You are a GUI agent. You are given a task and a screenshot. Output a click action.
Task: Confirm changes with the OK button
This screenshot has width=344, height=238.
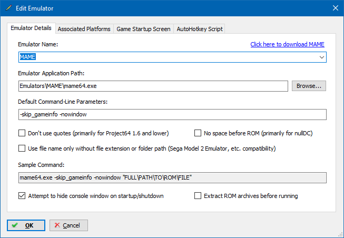[26, 225]
